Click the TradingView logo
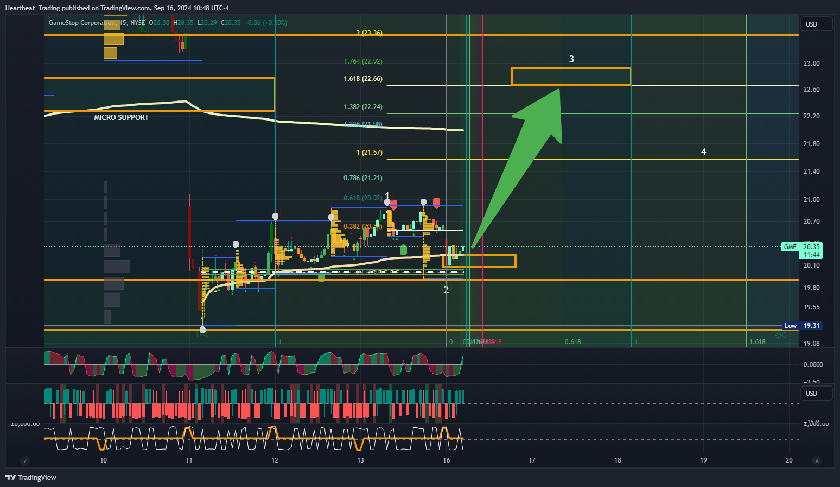Viewport: 840px width, 487px height. pyautogui.click(x=31, y=477)
